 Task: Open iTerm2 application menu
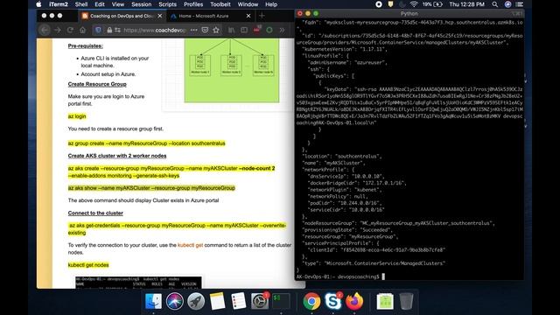[x=59, y=4]
